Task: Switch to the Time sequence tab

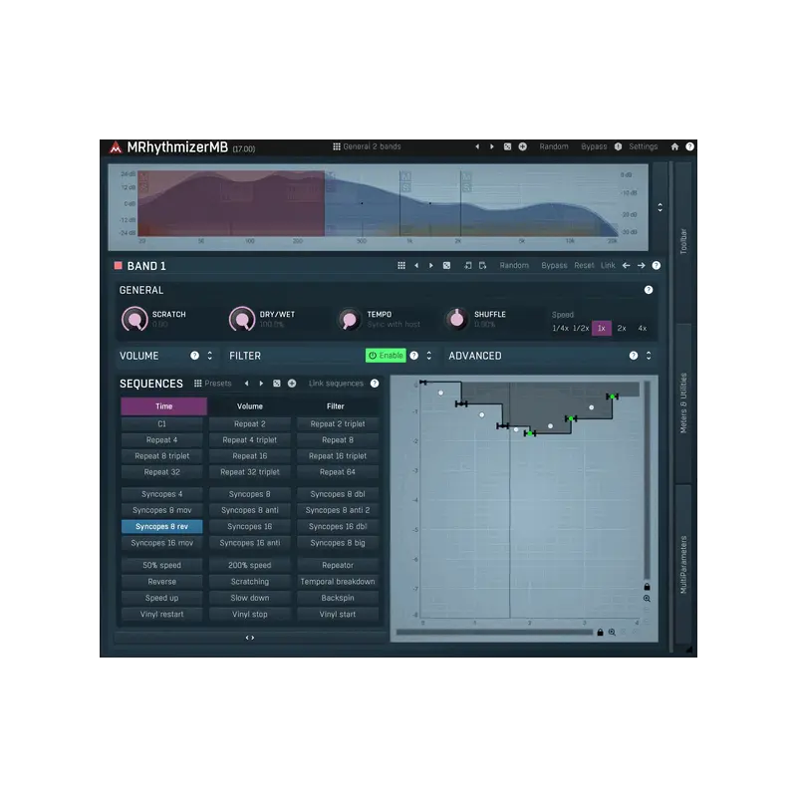Action: tap(163, 406)
